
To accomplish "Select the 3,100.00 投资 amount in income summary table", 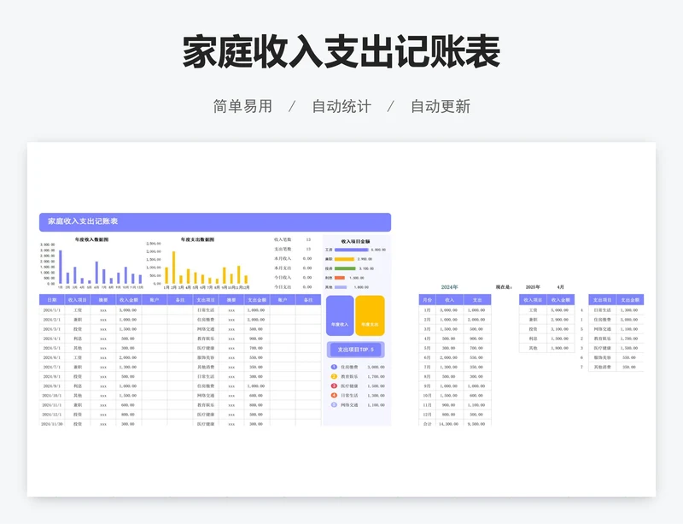I will [x=560, y=329].
